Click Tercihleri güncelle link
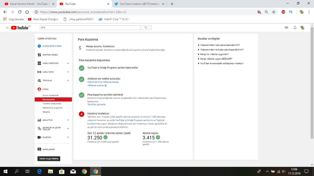Viewport: 314px width, 176px height. point(96,104)
